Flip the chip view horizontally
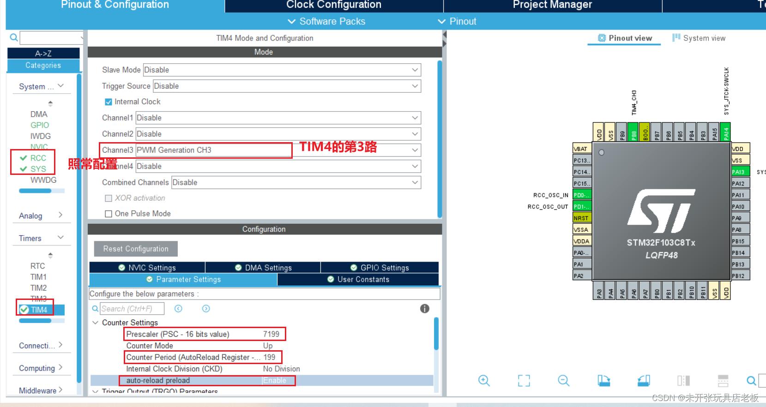Viewport: 766px width, 407px height. 683,380
